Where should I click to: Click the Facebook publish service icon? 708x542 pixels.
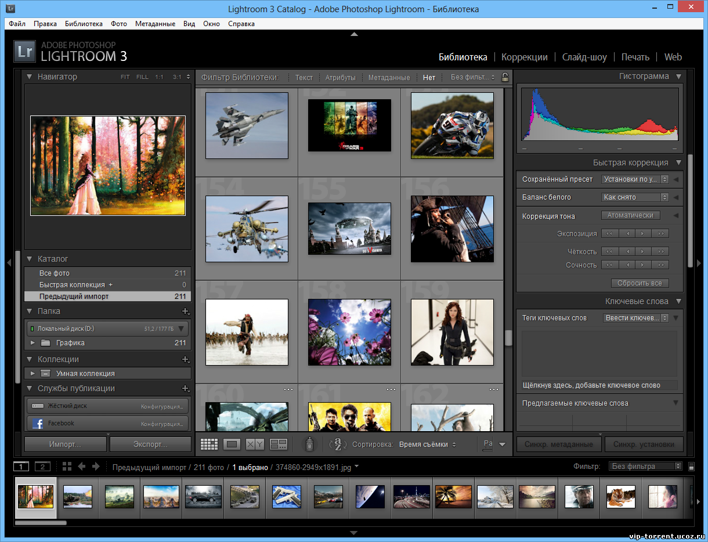(38, 424)
